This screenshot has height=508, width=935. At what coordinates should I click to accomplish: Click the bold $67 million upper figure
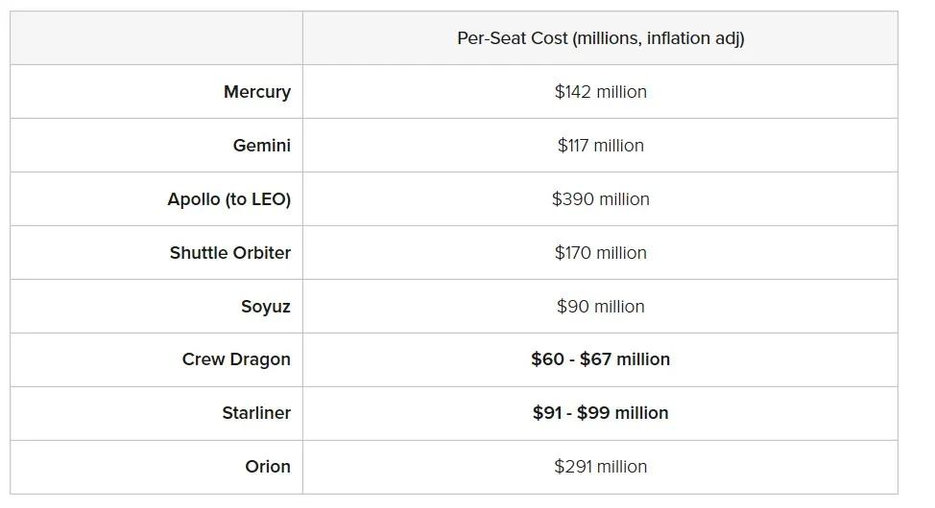(625, 359)
